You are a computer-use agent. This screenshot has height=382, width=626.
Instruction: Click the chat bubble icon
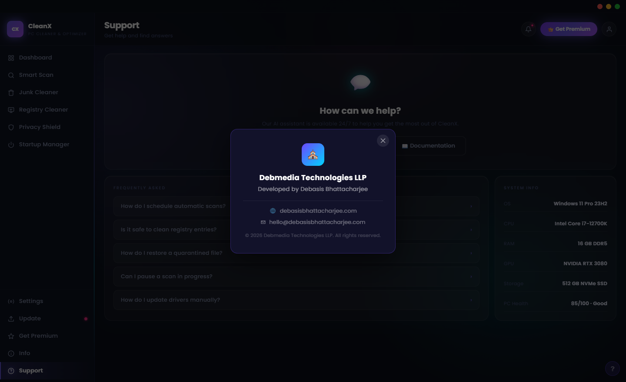(x=360, y=82)
